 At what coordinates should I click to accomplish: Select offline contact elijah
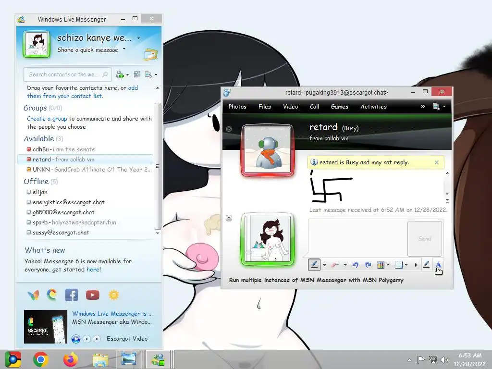click(x=86, y=192)
